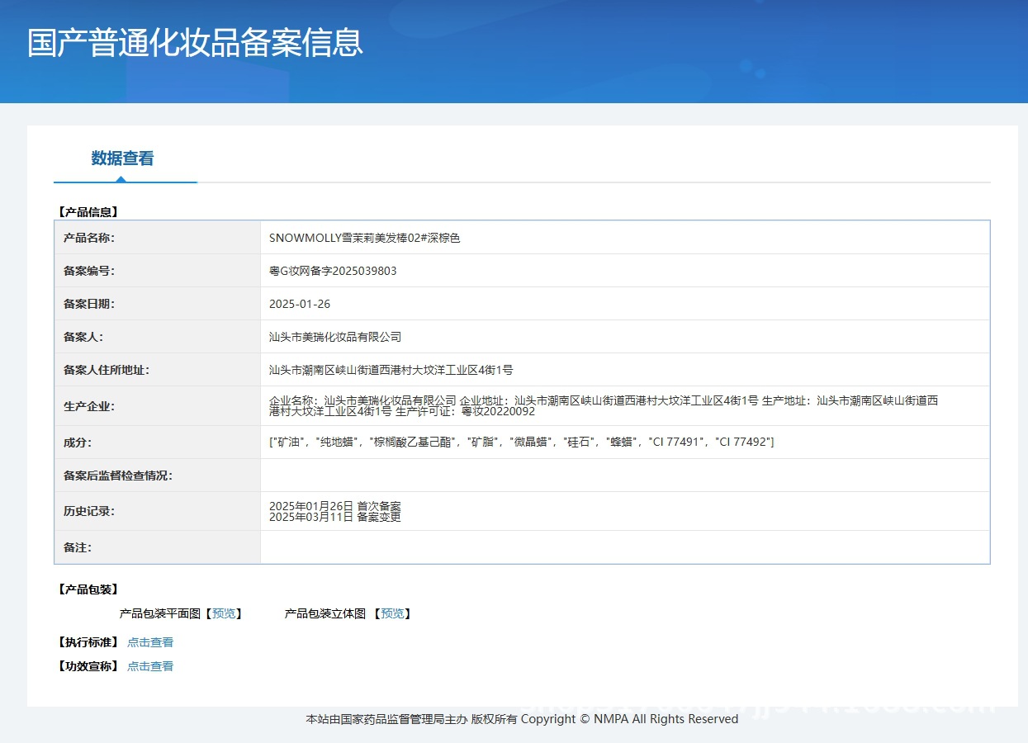Click the 【产品信息】 section heading
1028x743 pixels.
tap(88, 212)
